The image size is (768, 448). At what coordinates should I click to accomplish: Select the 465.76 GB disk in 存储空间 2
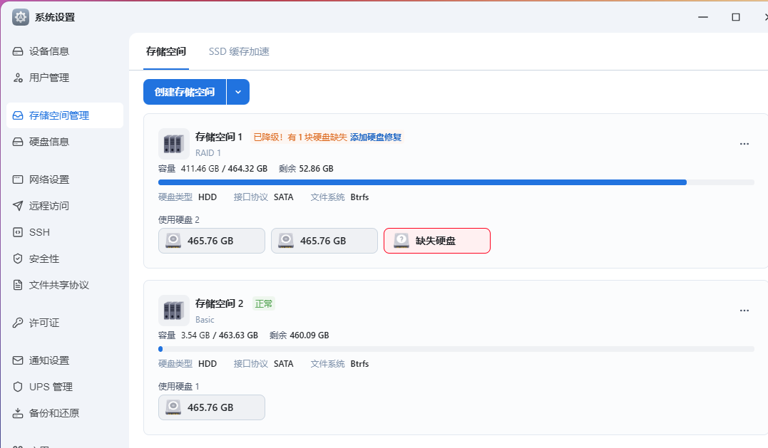[212, 407]
